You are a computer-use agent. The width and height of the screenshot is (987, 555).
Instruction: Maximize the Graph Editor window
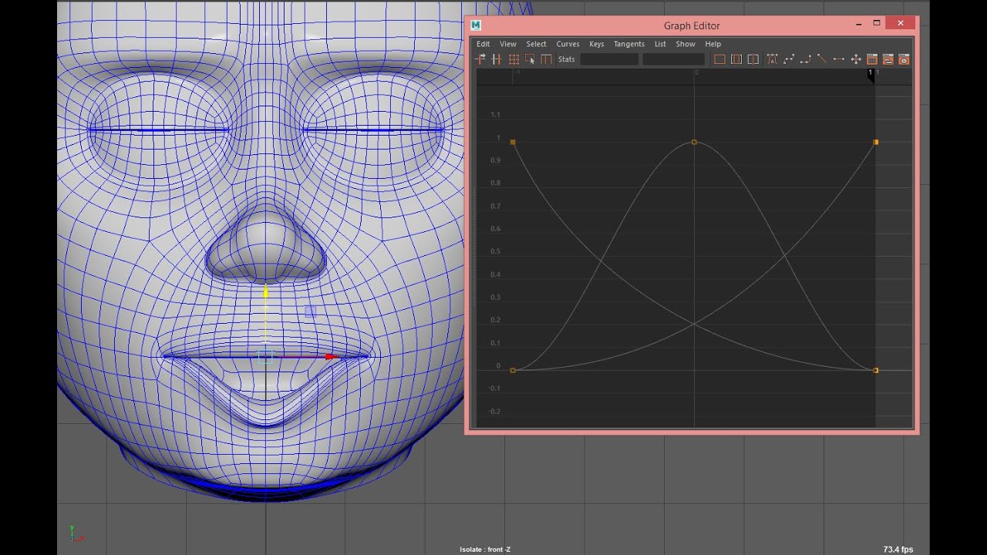point(877,24)
